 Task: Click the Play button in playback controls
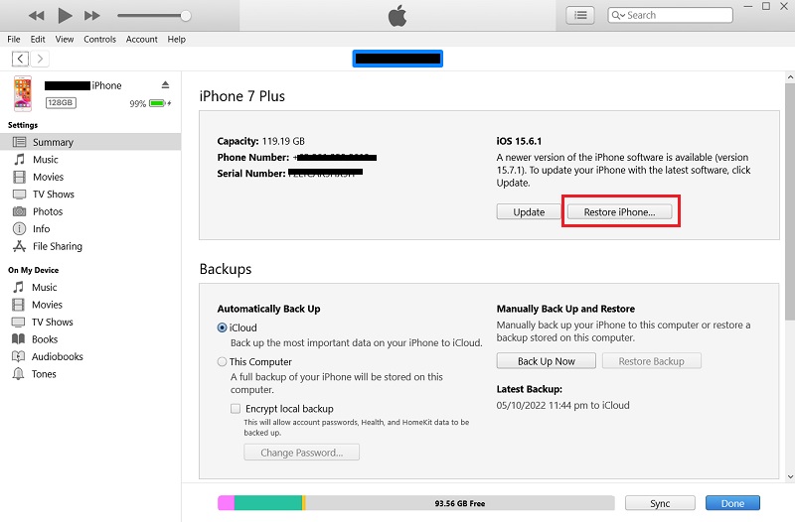point(65,15)
